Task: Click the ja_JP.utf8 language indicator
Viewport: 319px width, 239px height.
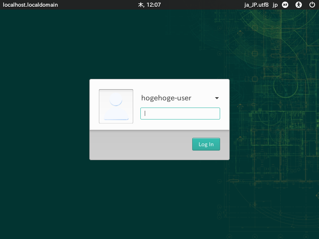Action: pyautogui.click(x=256, y=5)
